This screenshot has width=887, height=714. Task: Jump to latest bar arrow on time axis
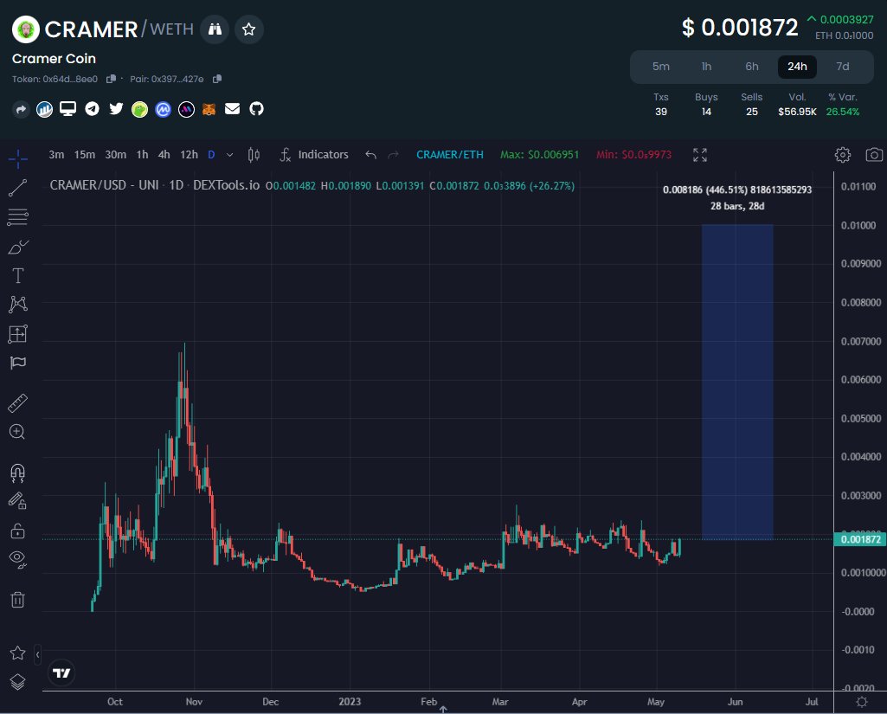pyautogui.click(x=443, y=709)
